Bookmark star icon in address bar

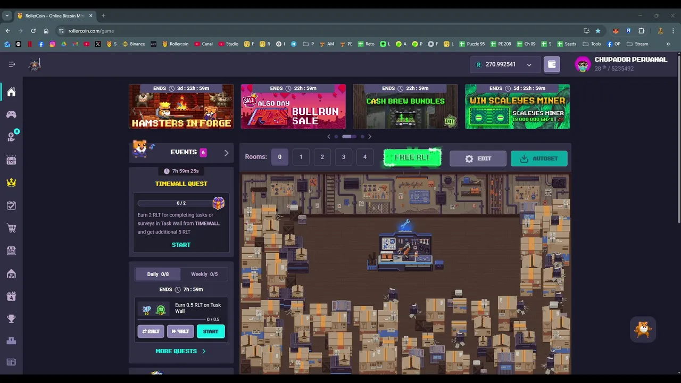point(598,31)
